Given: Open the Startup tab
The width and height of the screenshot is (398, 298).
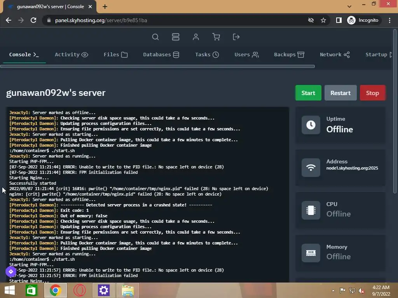Looking at the screenshot, I should (x=379, y=54).
